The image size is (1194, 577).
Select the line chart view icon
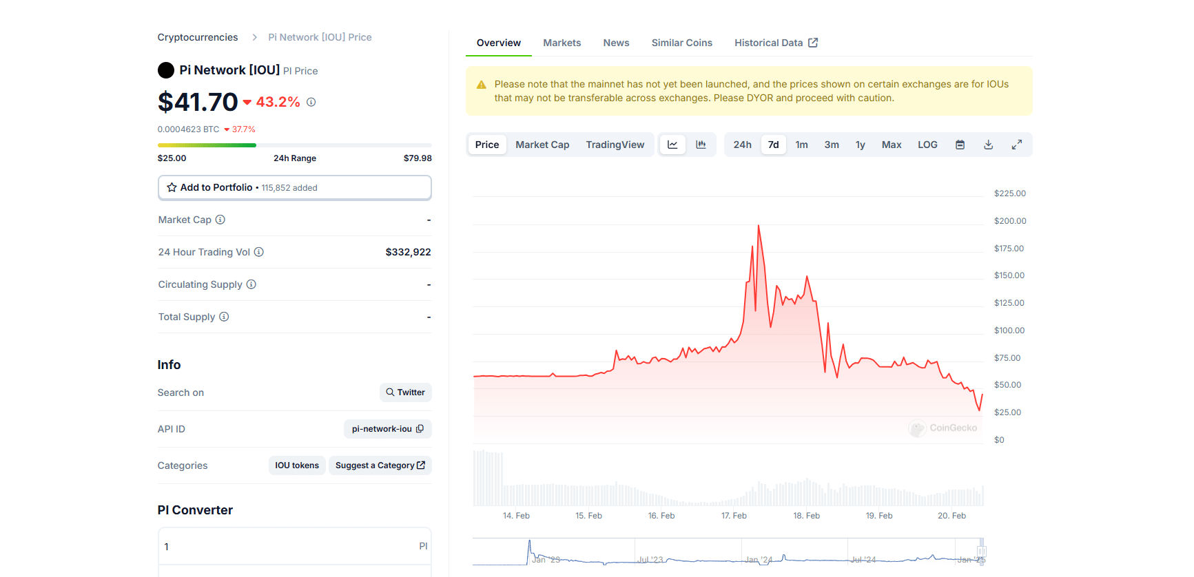click(x=672, y=145)
